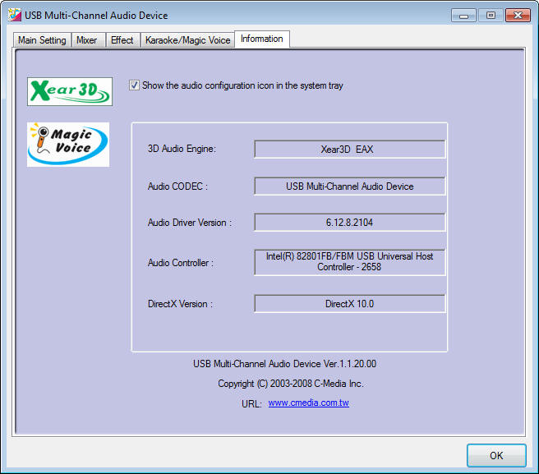
Task: Select the Information tab
Action: click(262, 39)
